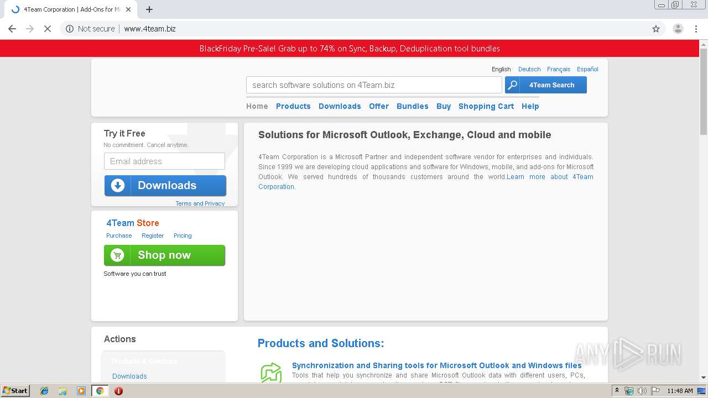Open the Chrome profile avatar

coord(678,29)
